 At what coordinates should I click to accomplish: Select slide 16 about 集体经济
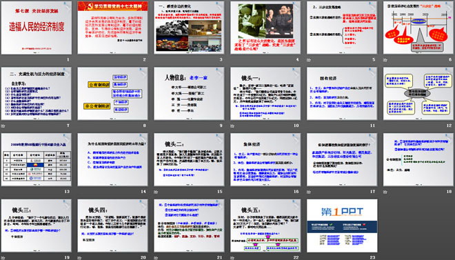coord(265,159)
